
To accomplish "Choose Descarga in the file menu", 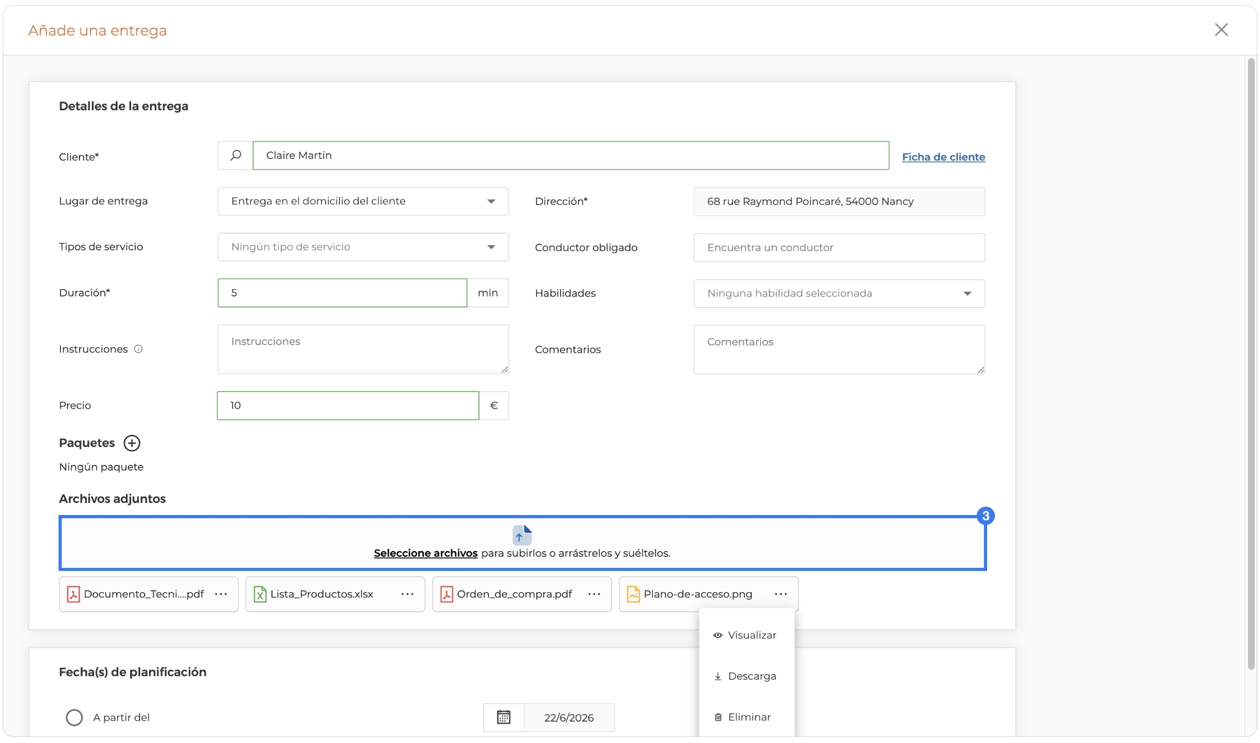I will click(x=747, y=676).
